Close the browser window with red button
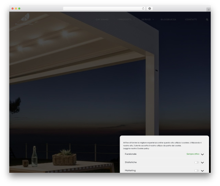 [x=13, y=8]
